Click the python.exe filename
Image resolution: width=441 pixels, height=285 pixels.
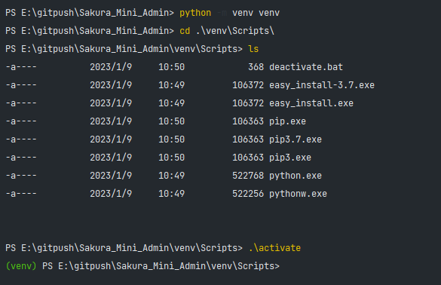[296, 176]
